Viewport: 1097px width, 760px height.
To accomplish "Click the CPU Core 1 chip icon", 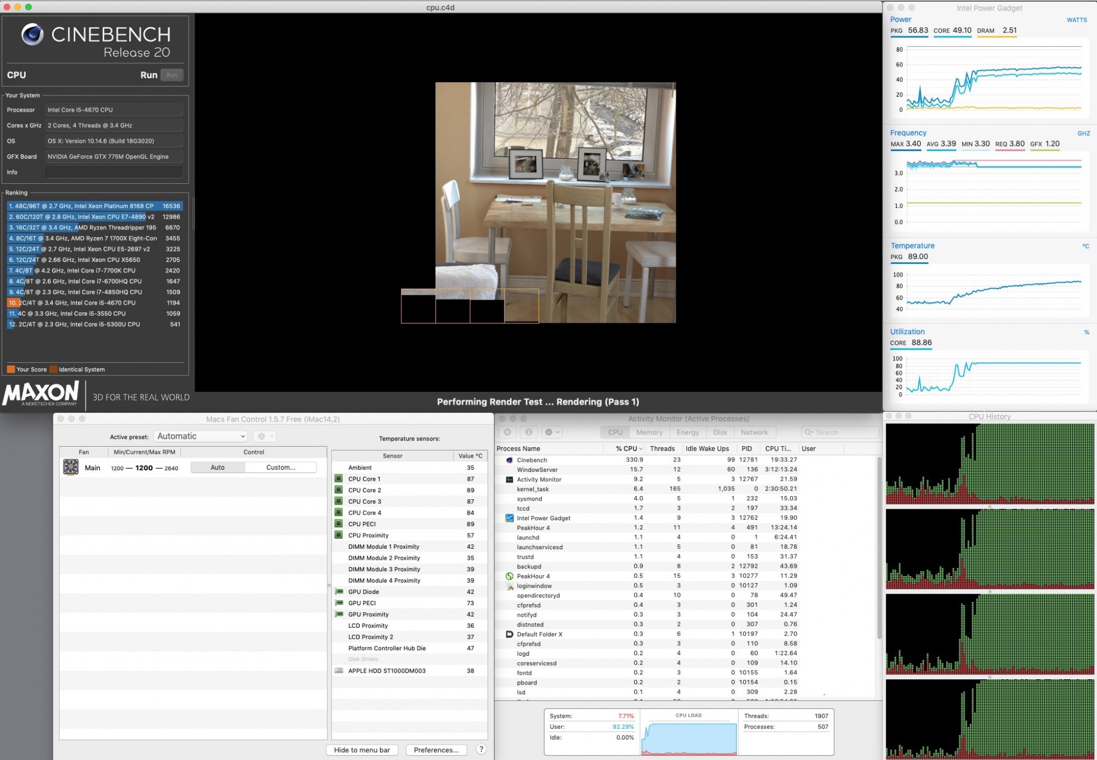I will [339, 478].
